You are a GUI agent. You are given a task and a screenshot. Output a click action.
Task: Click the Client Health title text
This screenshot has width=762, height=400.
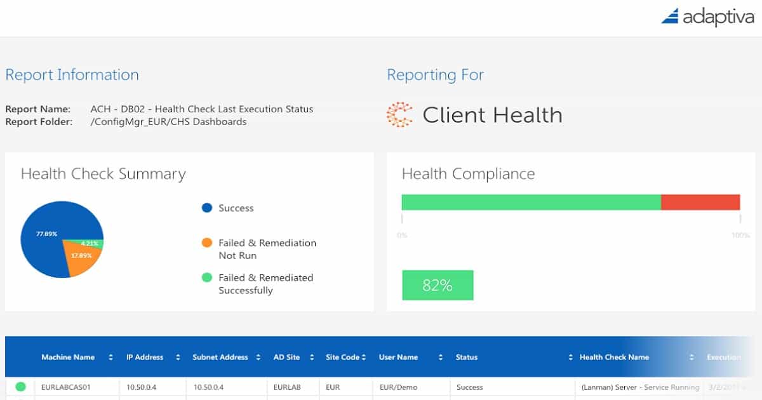(493, 115)
